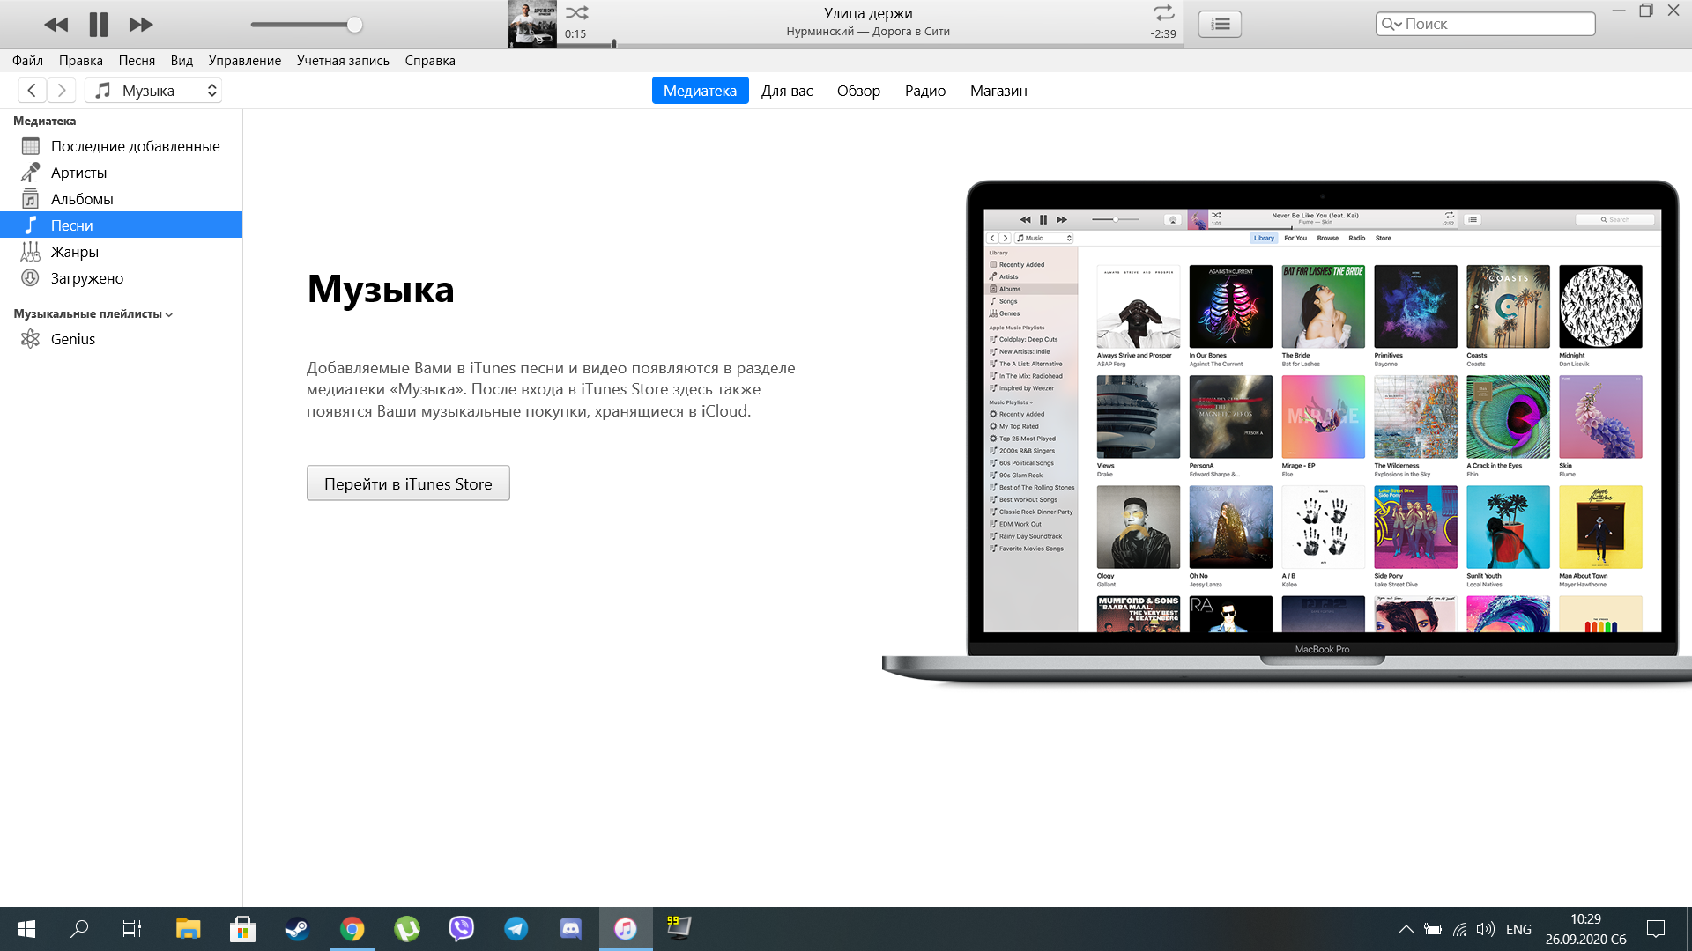This screenshot has height=951, width=1692.
Task: Pause the current song
Action: (x=99, y=25)
